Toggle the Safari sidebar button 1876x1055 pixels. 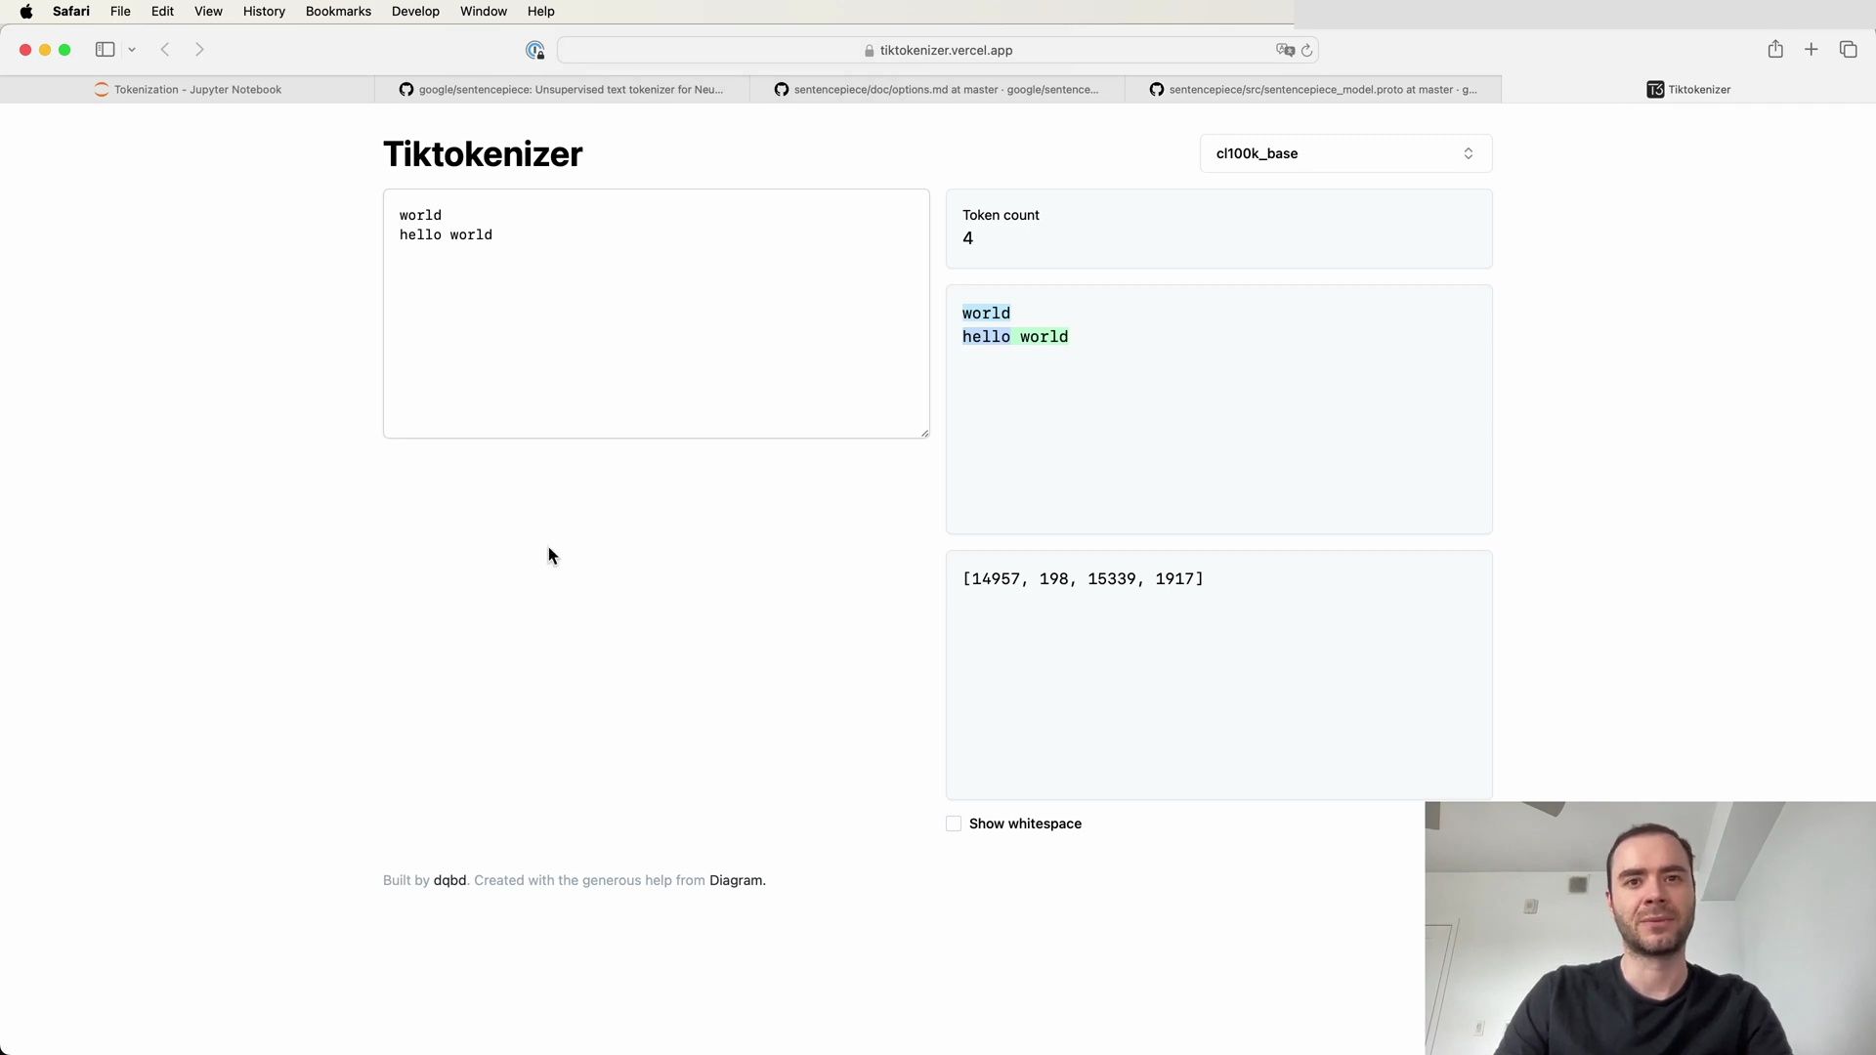click(x=105, y=50)
